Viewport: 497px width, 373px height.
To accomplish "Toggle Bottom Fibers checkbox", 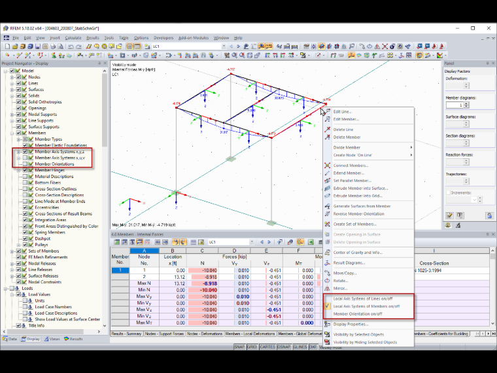I will pyautogui.click(x=25, y=183).
